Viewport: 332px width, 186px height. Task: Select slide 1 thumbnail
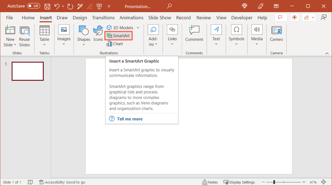pos(28,71)
